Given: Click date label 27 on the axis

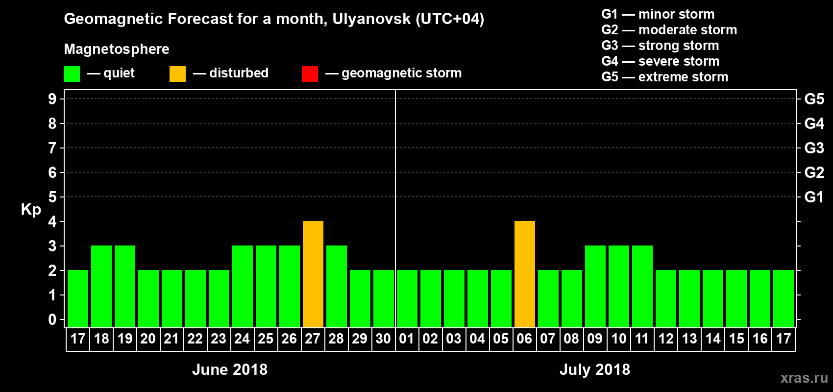Looking at the screenshot, I should coord(313,339).
